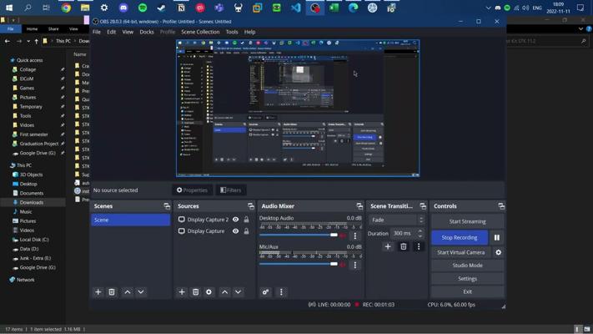
Task: Open the Docks menu
Action: pyautogui.click(x=147, y=32)
